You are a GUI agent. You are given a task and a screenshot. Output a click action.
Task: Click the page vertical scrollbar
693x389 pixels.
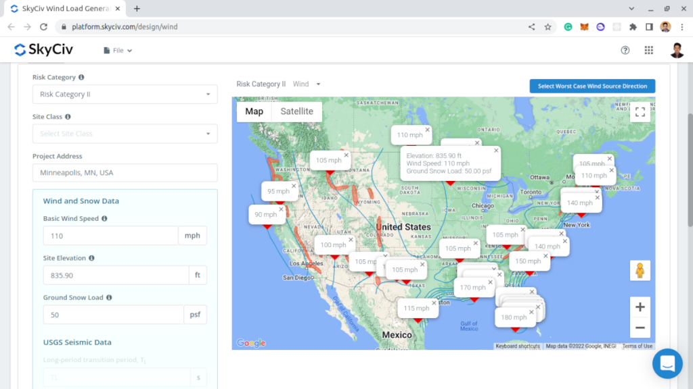(x=689, y=169)
